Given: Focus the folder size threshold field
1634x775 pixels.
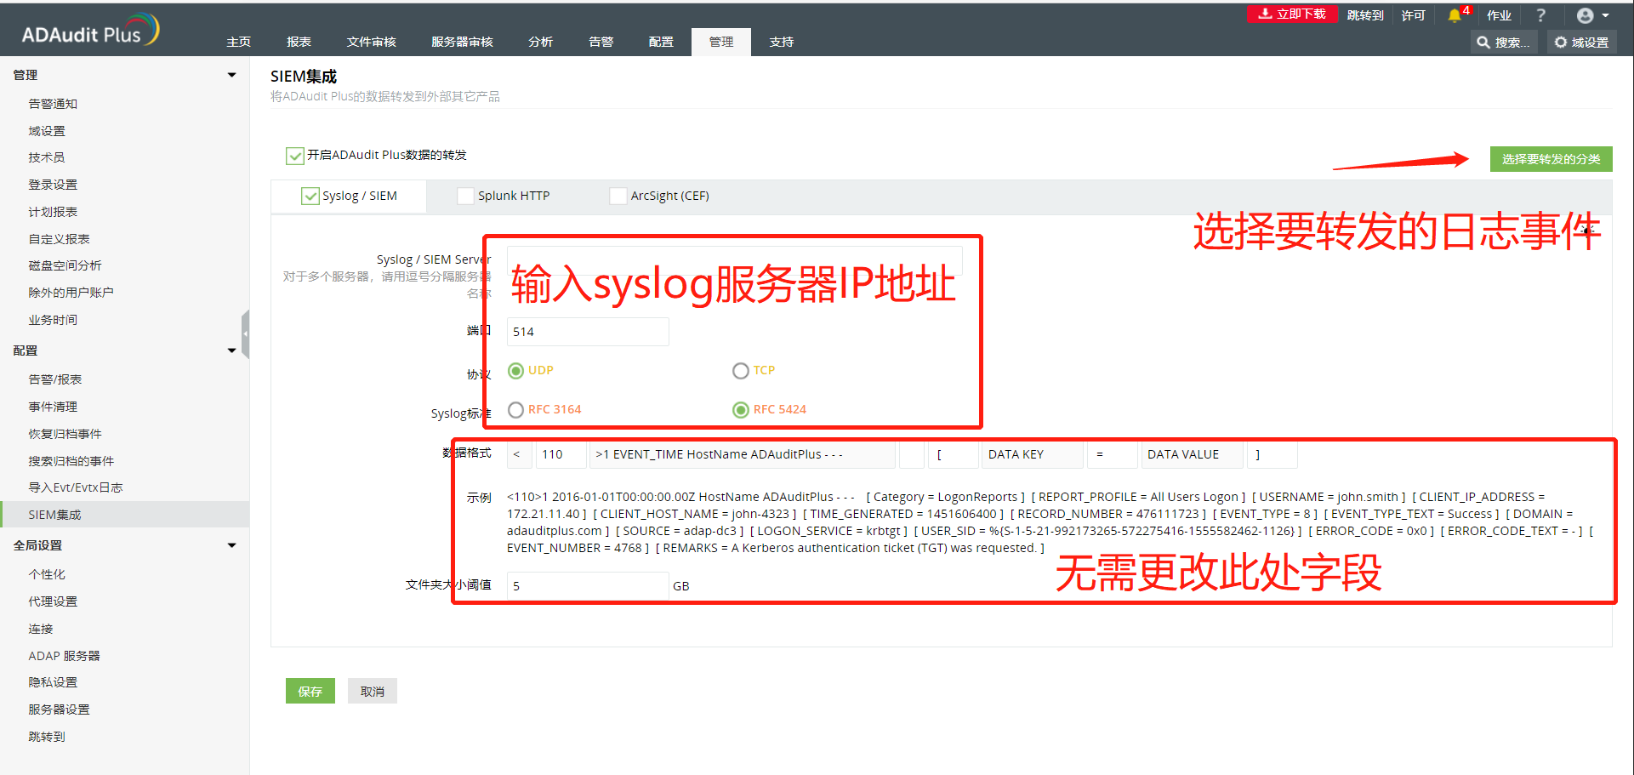Looking at the screenshot, I should tap(588, 586).
